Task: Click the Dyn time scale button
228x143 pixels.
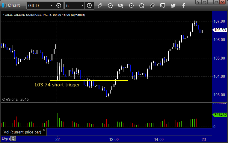Action: pyautogui.click(x=6, y=139)
